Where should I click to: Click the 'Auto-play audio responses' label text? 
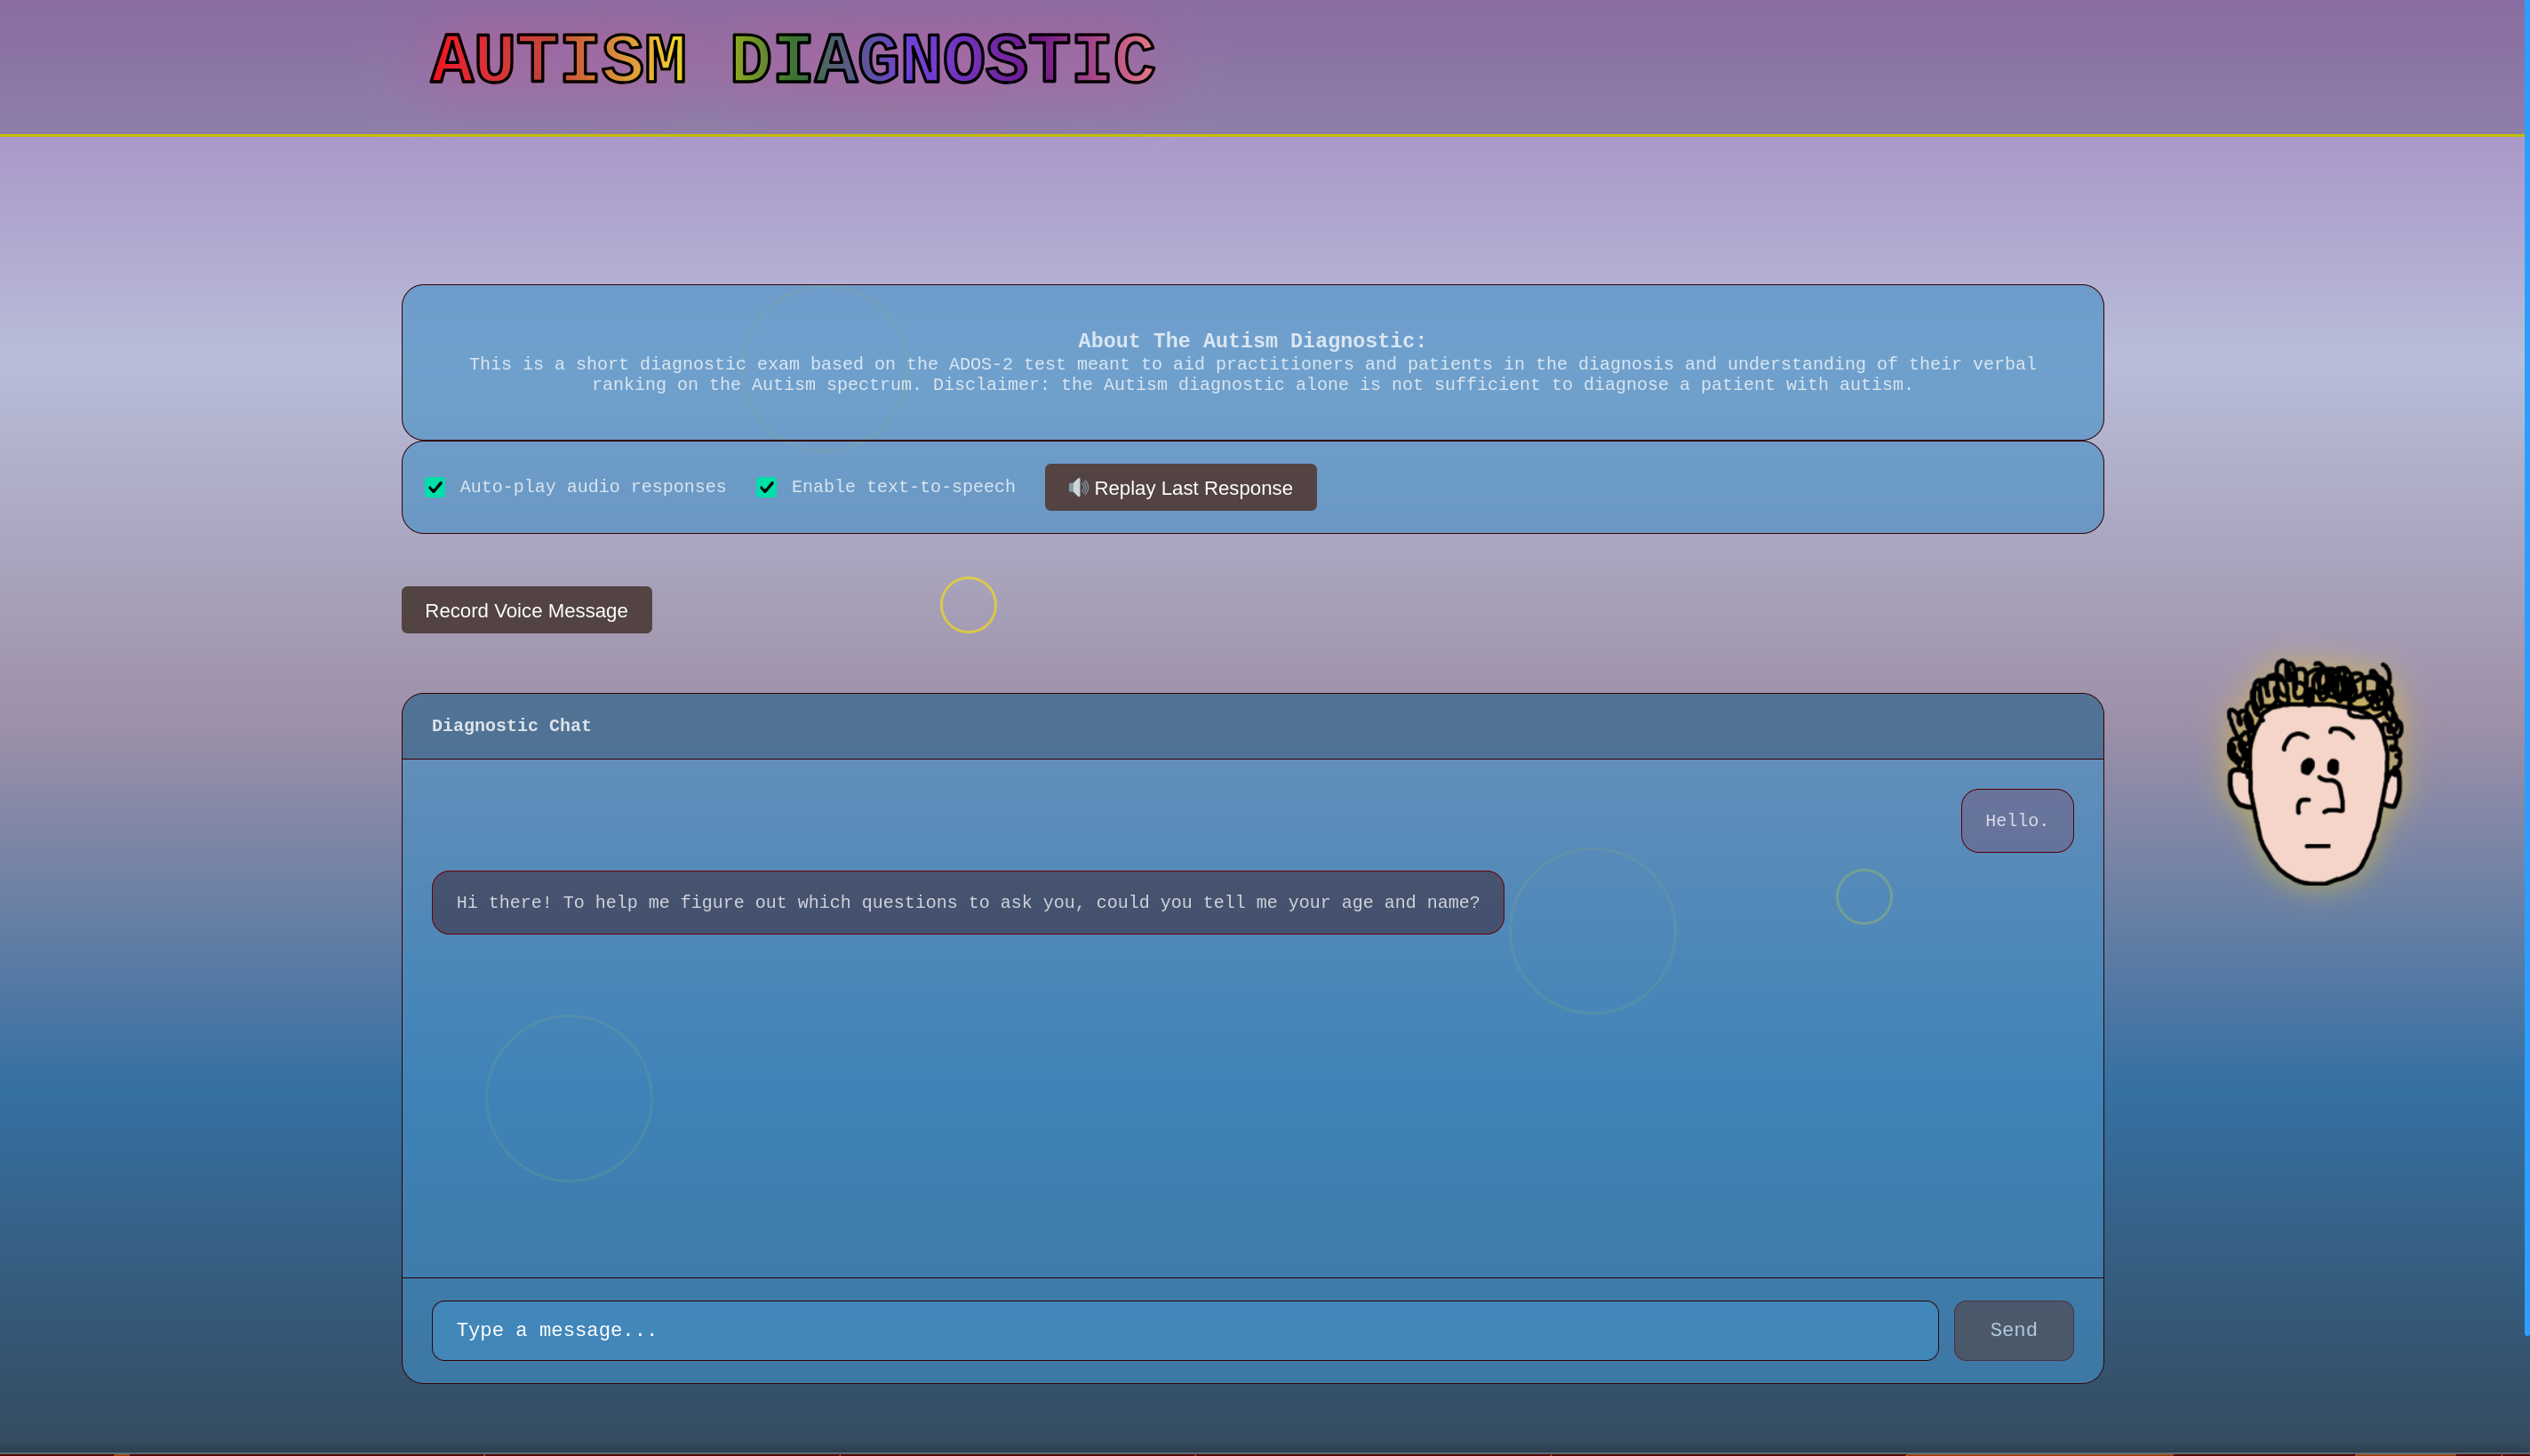[x=592, y=487]
